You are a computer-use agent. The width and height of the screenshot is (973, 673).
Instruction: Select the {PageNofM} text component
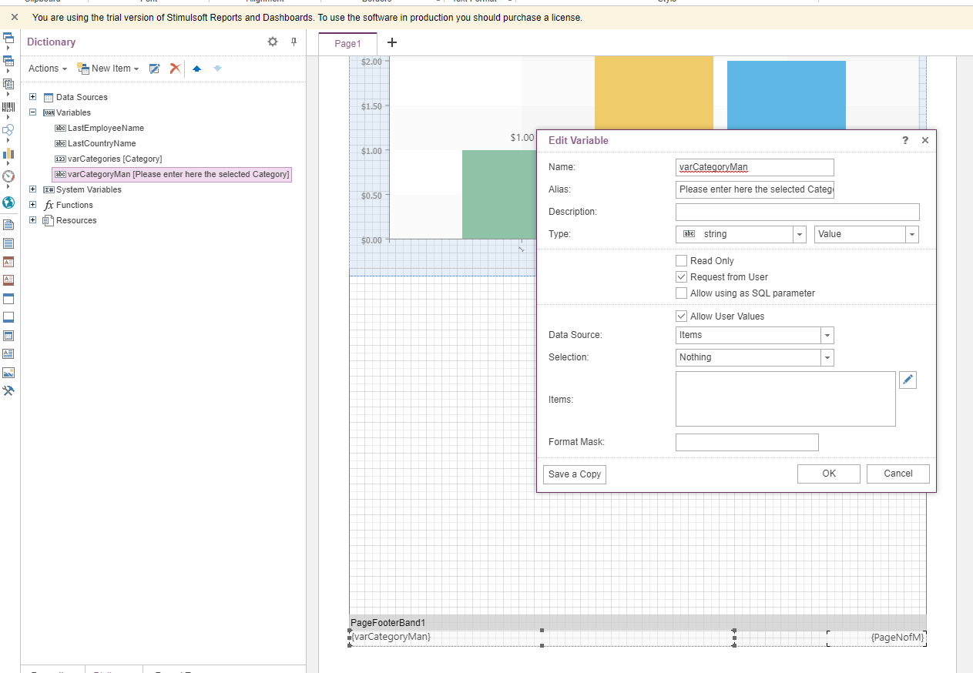(x=877, y=638)
